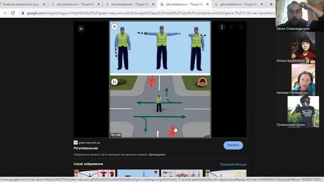This screenshot has width=324, height=182.
Task: Select Євген Олександрович's video tile
Action: point(300,16)
